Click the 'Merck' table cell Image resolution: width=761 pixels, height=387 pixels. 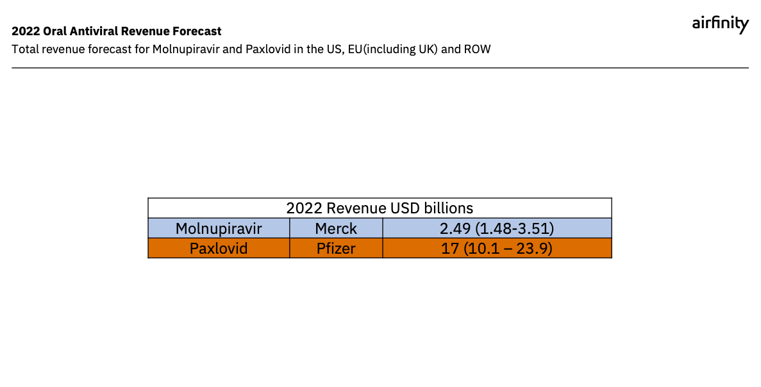(336, 228)
